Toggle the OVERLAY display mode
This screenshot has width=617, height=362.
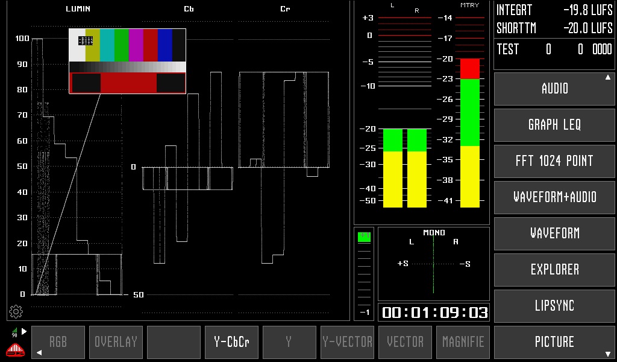pyautogui.click(x=116, y=342)
